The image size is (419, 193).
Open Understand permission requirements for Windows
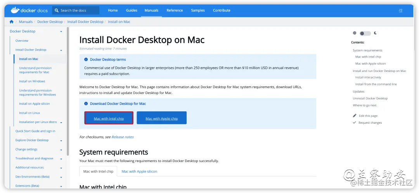click(37, 92)
